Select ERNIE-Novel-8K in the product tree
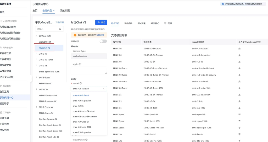The image size is (268, 142). (46, 113)
